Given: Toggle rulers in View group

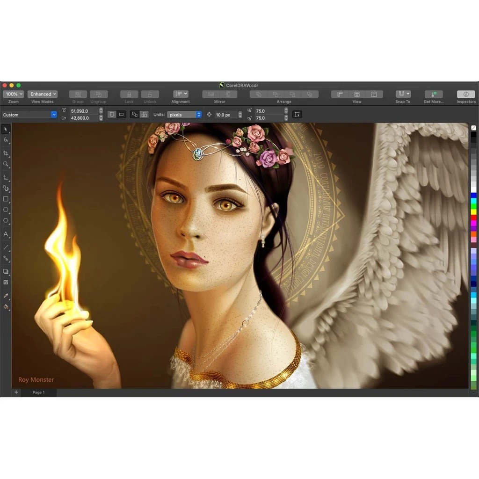Looking at the screenshot, I should pyautogui.click(x=340, y=94).
